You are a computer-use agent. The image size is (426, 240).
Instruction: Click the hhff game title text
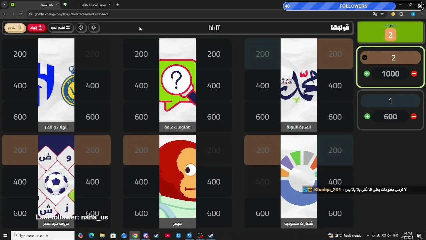[x=214, y=28]
